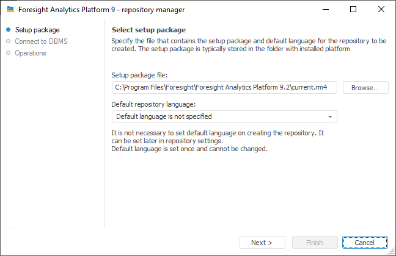The height and width of the screenshot is (256, 396).
Task: Open the Default repository language dropdown
Action: pyautogui.click(x=224, y=116)
